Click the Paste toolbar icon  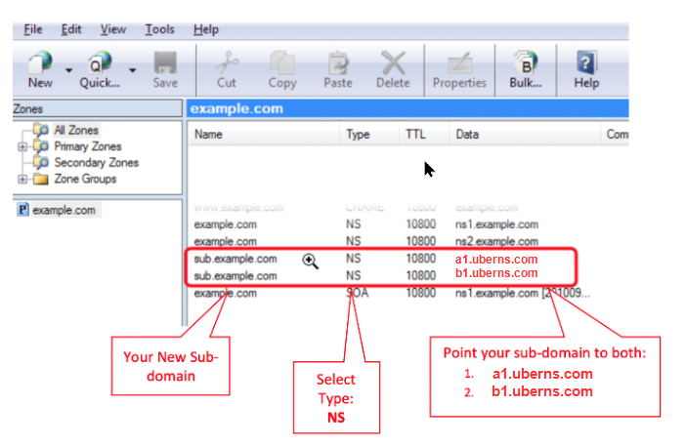point(338,63)
